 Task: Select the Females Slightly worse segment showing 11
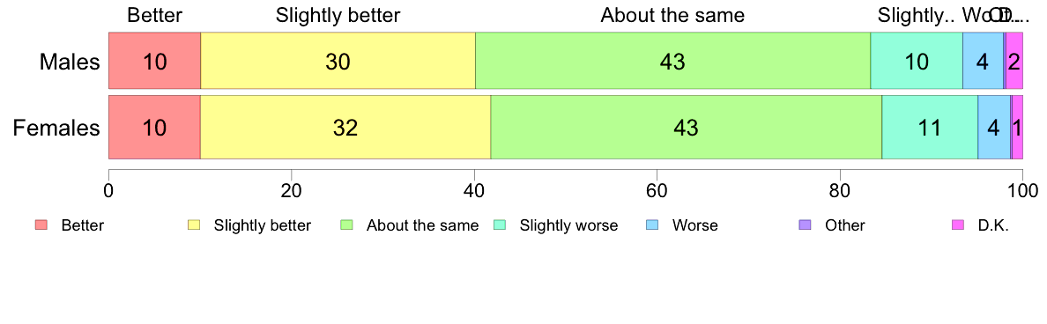click(x=930, y=128)
